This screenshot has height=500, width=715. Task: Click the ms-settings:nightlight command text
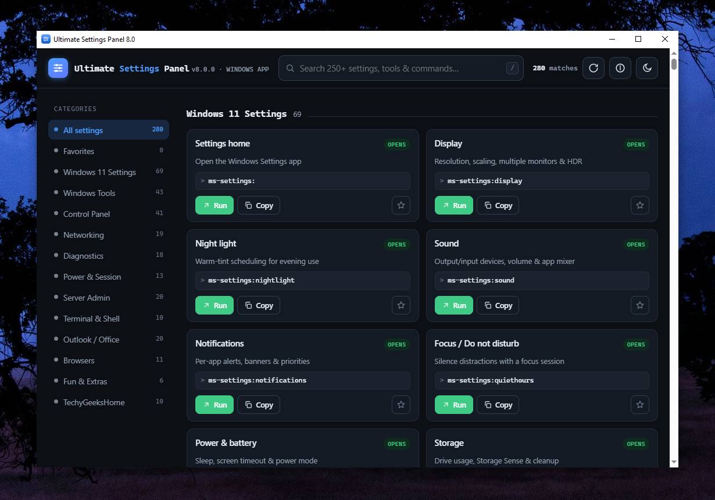(251, 280)
